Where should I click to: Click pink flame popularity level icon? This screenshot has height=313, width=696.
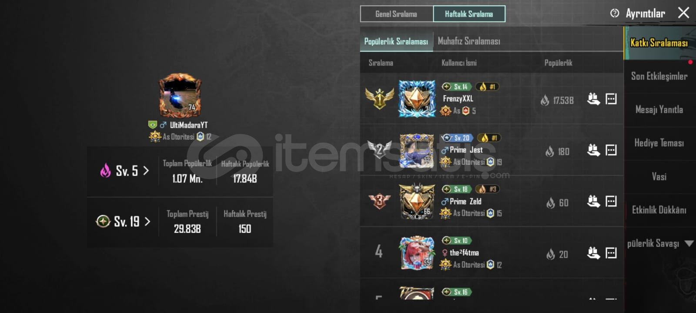(x=106, y=170)
